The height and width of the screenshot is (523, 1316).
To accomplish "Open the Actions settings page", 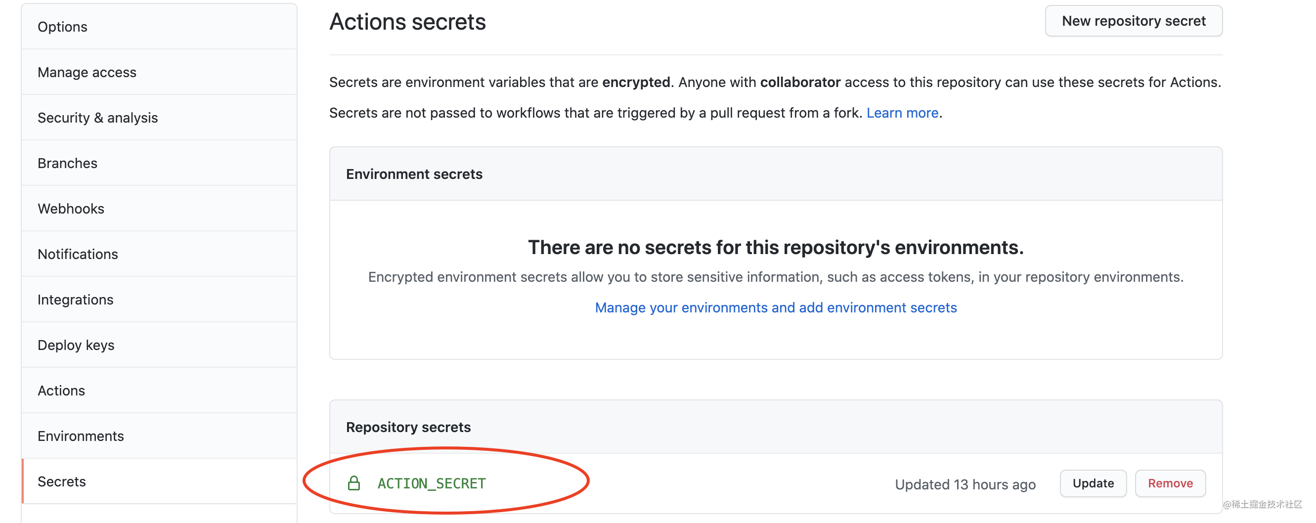I will [159, 390].
